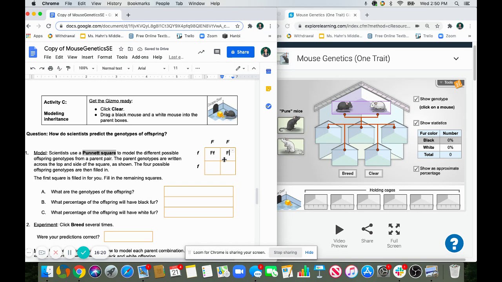Open Tasks in the Docs side panel
The width and height of the screenshot is (502, 282).
point(269,106)
